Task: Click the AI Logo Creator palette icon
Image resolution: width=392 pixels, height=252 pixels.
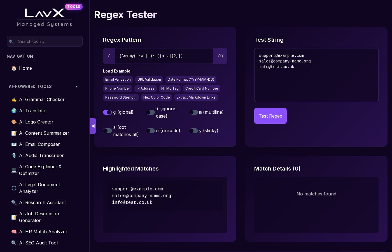Action: point(14,122)
